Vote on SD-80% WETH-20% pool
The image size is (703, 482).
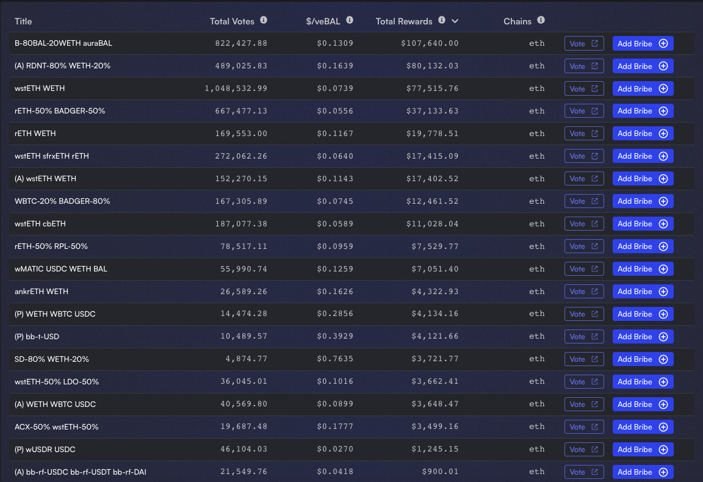(x=584, y=359)
